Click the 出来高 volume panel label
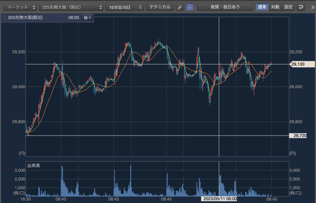Image resolution: width=316 pixels, height=203 pixels. tap(34, 166)
